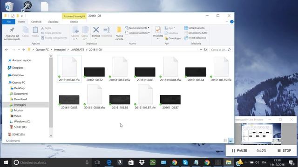Image resolution: width=298 pixels, height=167 pixels.
Task: Open Cronologia history command
Action: click(173, 38)
